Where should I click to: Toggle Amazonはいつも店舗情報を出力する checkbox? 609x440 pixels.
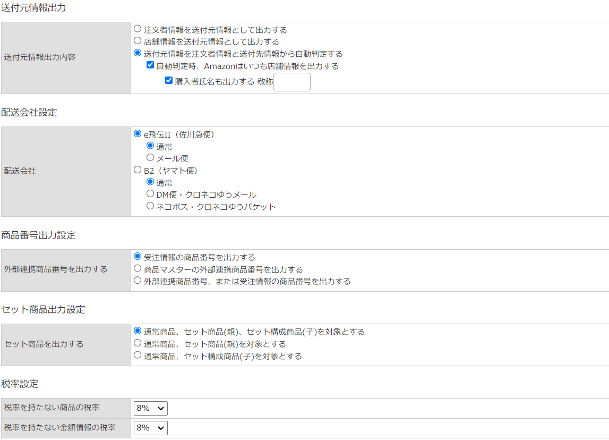[x=150, y=66]
